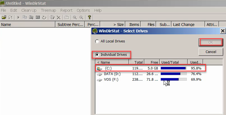Click the Subtree Perc... column header

pyautogui.click(x=70, y=25)
